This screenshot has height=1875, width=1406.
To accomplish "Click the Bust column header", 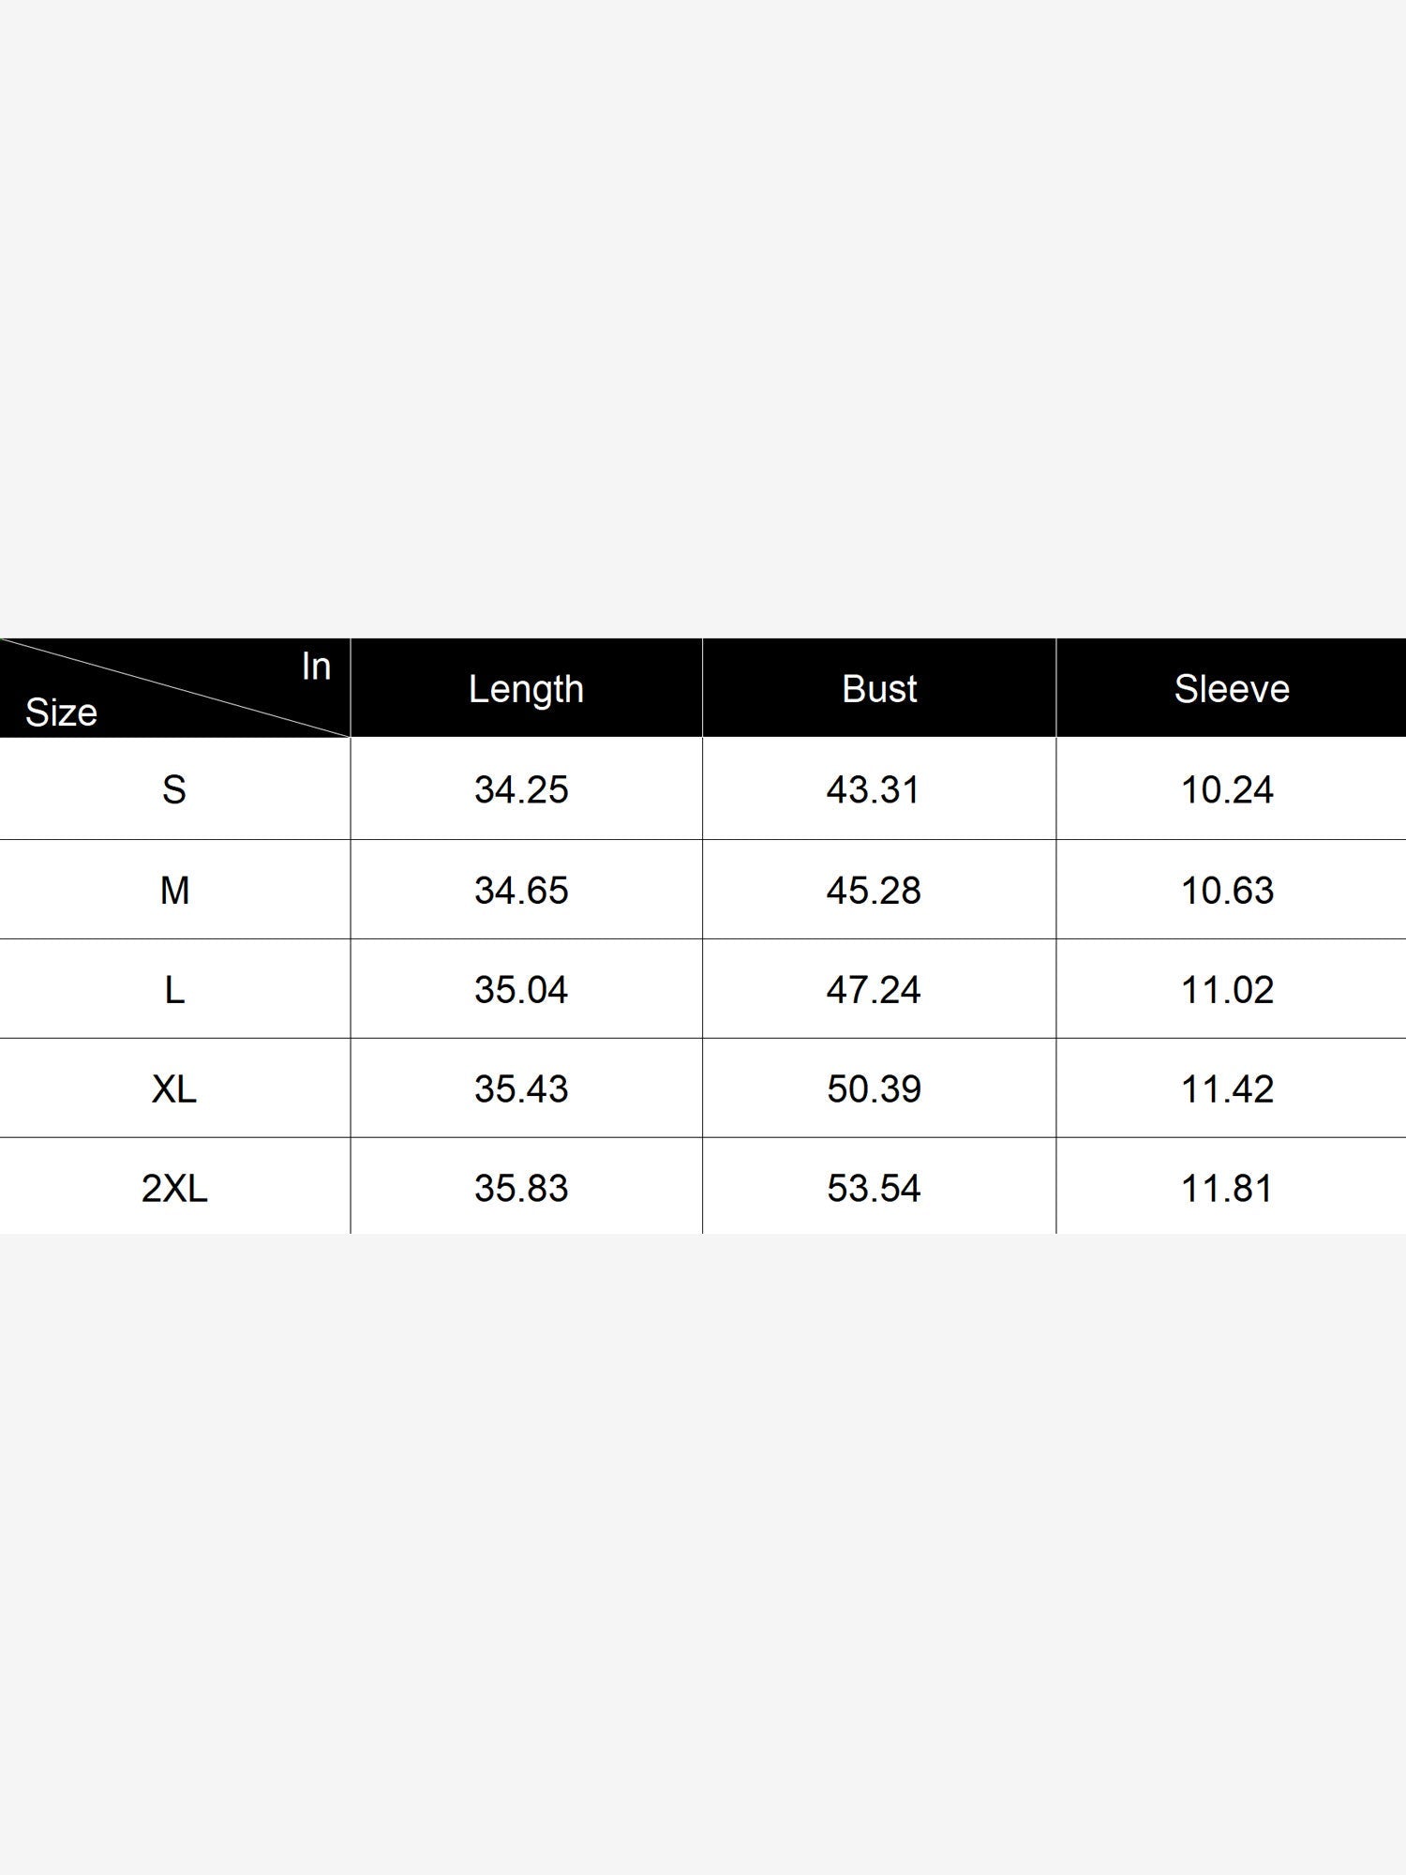I will click(879, 689).
